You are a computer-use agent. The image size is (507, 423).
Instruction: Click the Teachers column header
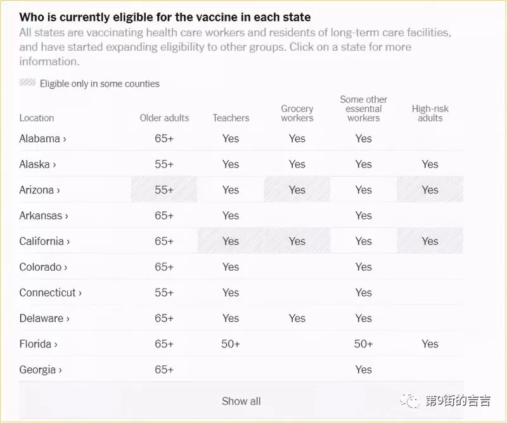point(231,118)
